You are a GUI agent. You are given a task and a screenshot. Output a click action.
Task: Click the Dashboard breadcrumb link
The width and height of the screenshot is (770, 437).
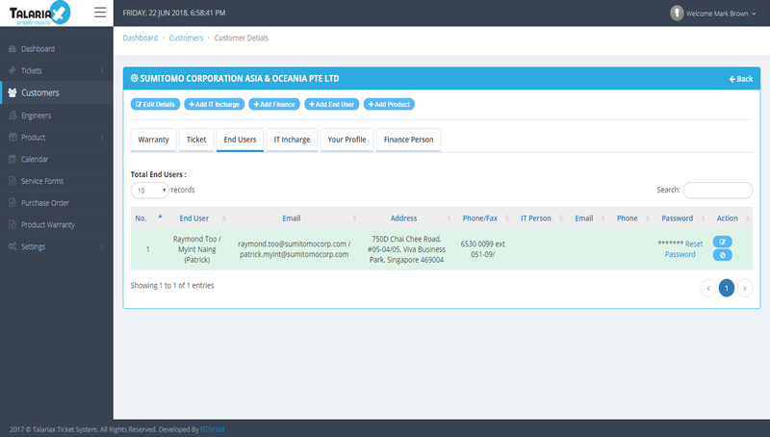141,38
